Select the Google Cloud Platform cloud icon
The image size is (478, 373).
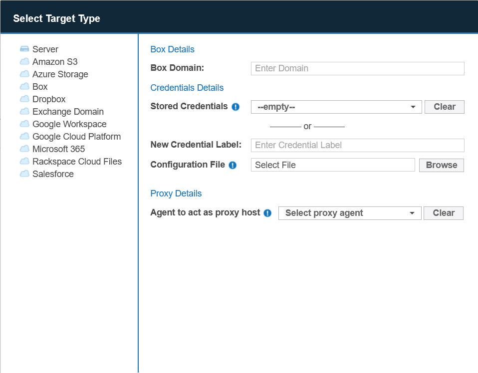pos(24,136)
